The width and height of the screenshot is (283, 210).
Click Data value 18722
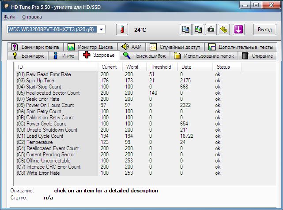tap(187, 136)
